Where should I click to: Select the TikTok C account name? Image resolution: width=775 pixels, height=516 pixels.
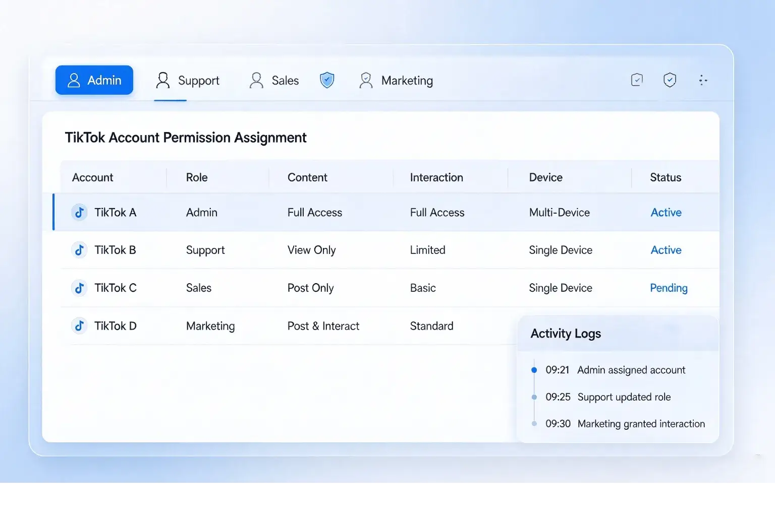pyautogui.click(x=116, y=288)
